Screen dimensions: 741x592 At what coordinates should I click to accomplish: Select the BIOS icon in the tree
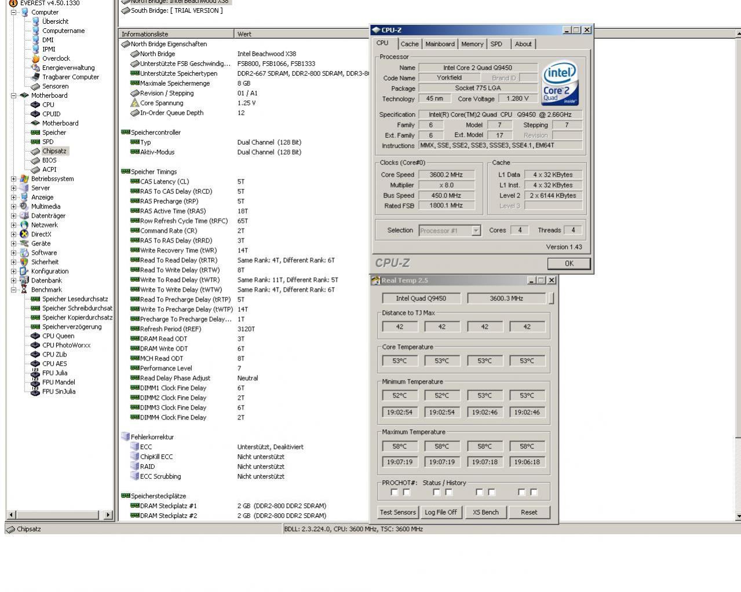click(x=36, y=160)
